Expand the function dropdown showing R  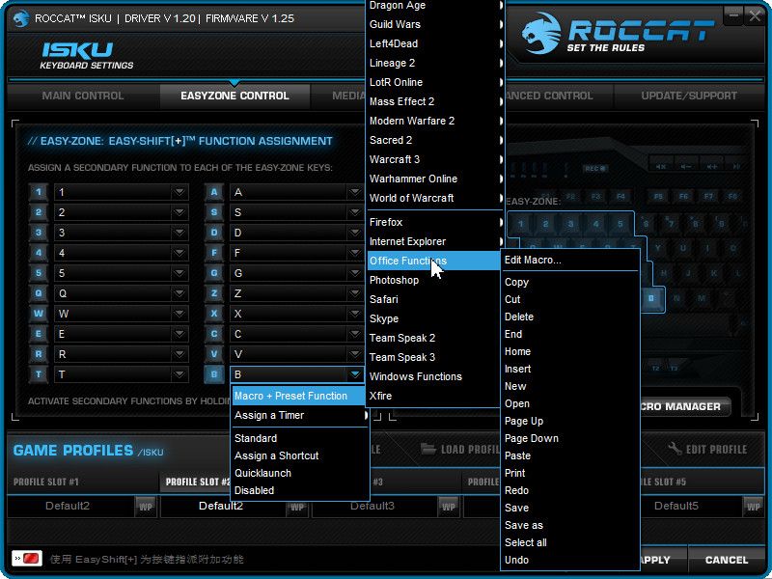pos(179,354)
